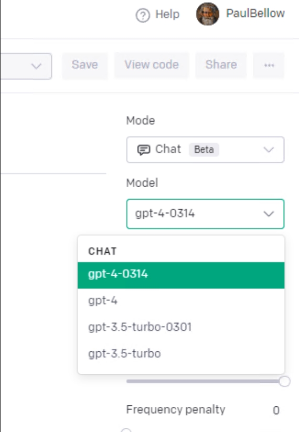This screenshot has height=432, width=299.
Task: Click the PaulBellow username
Action: coord(255,13)
